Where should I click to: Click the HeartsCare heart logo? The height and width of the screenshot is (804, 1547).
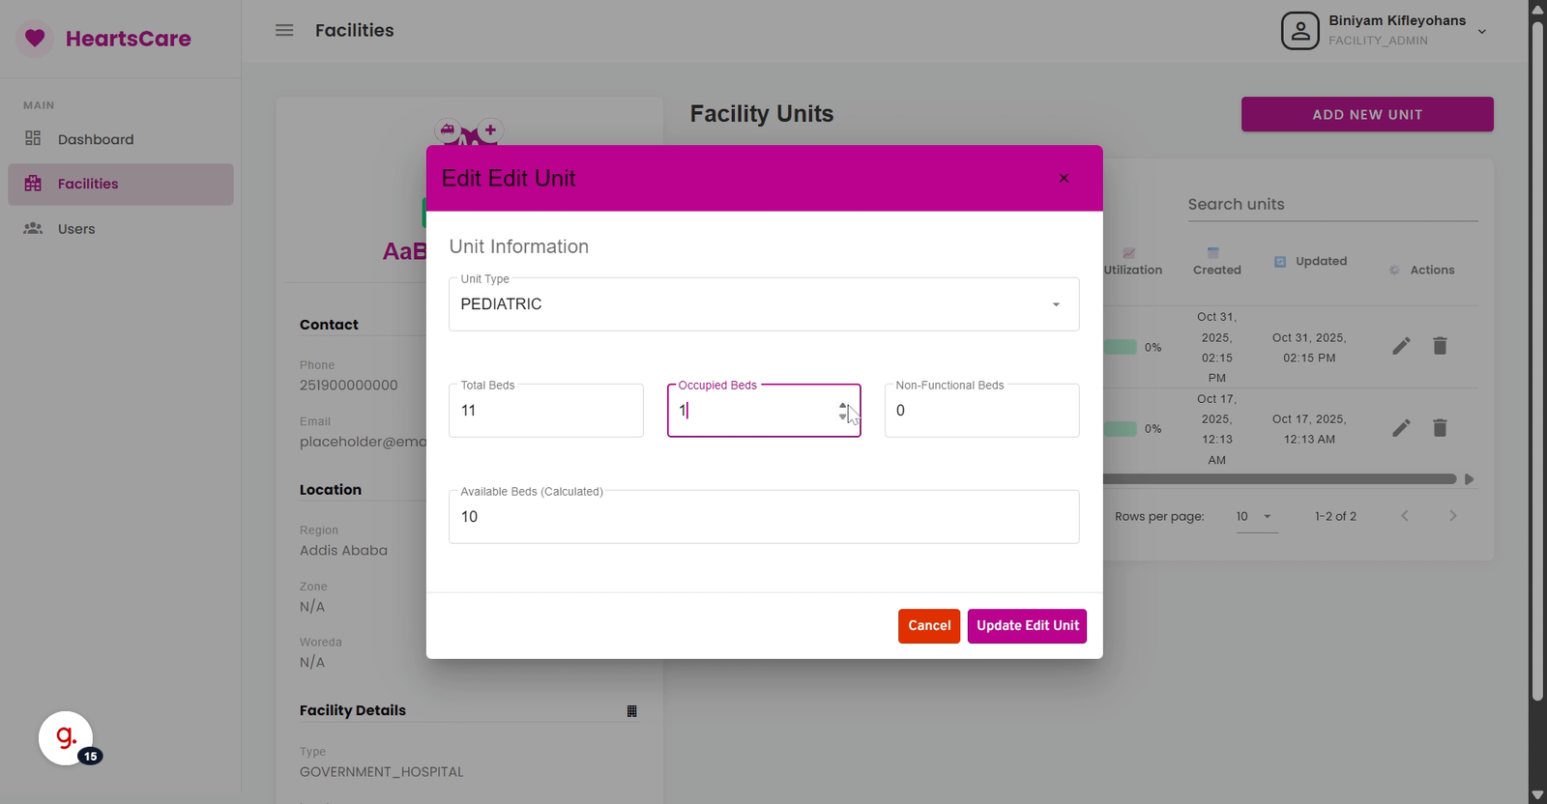coord(35,39)
